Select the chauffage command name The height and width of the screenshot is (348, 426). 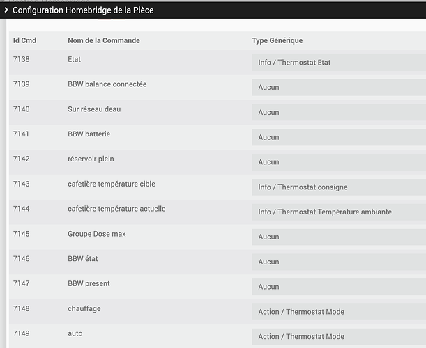[x=84, y=308]
